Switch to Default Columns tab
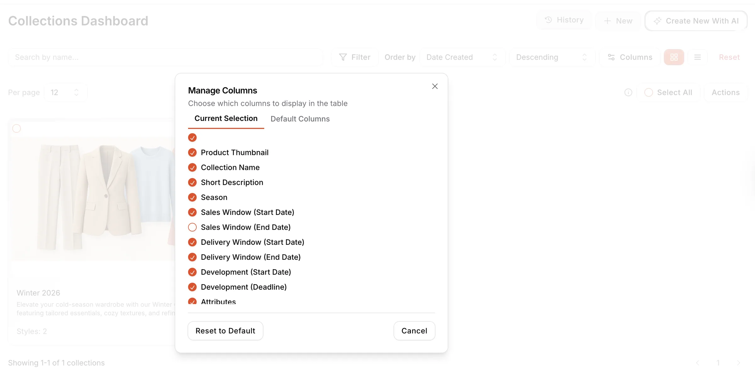Image resolution: width=755 pixels, height=378 pixels. click(x=300, y=119)
